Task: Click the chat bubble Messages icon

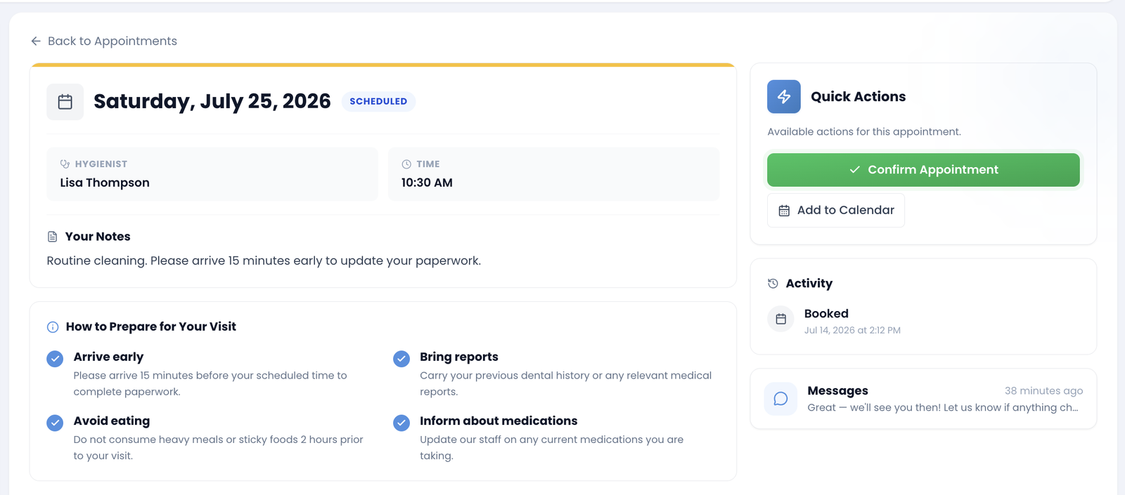Action: tap(780, 399)
